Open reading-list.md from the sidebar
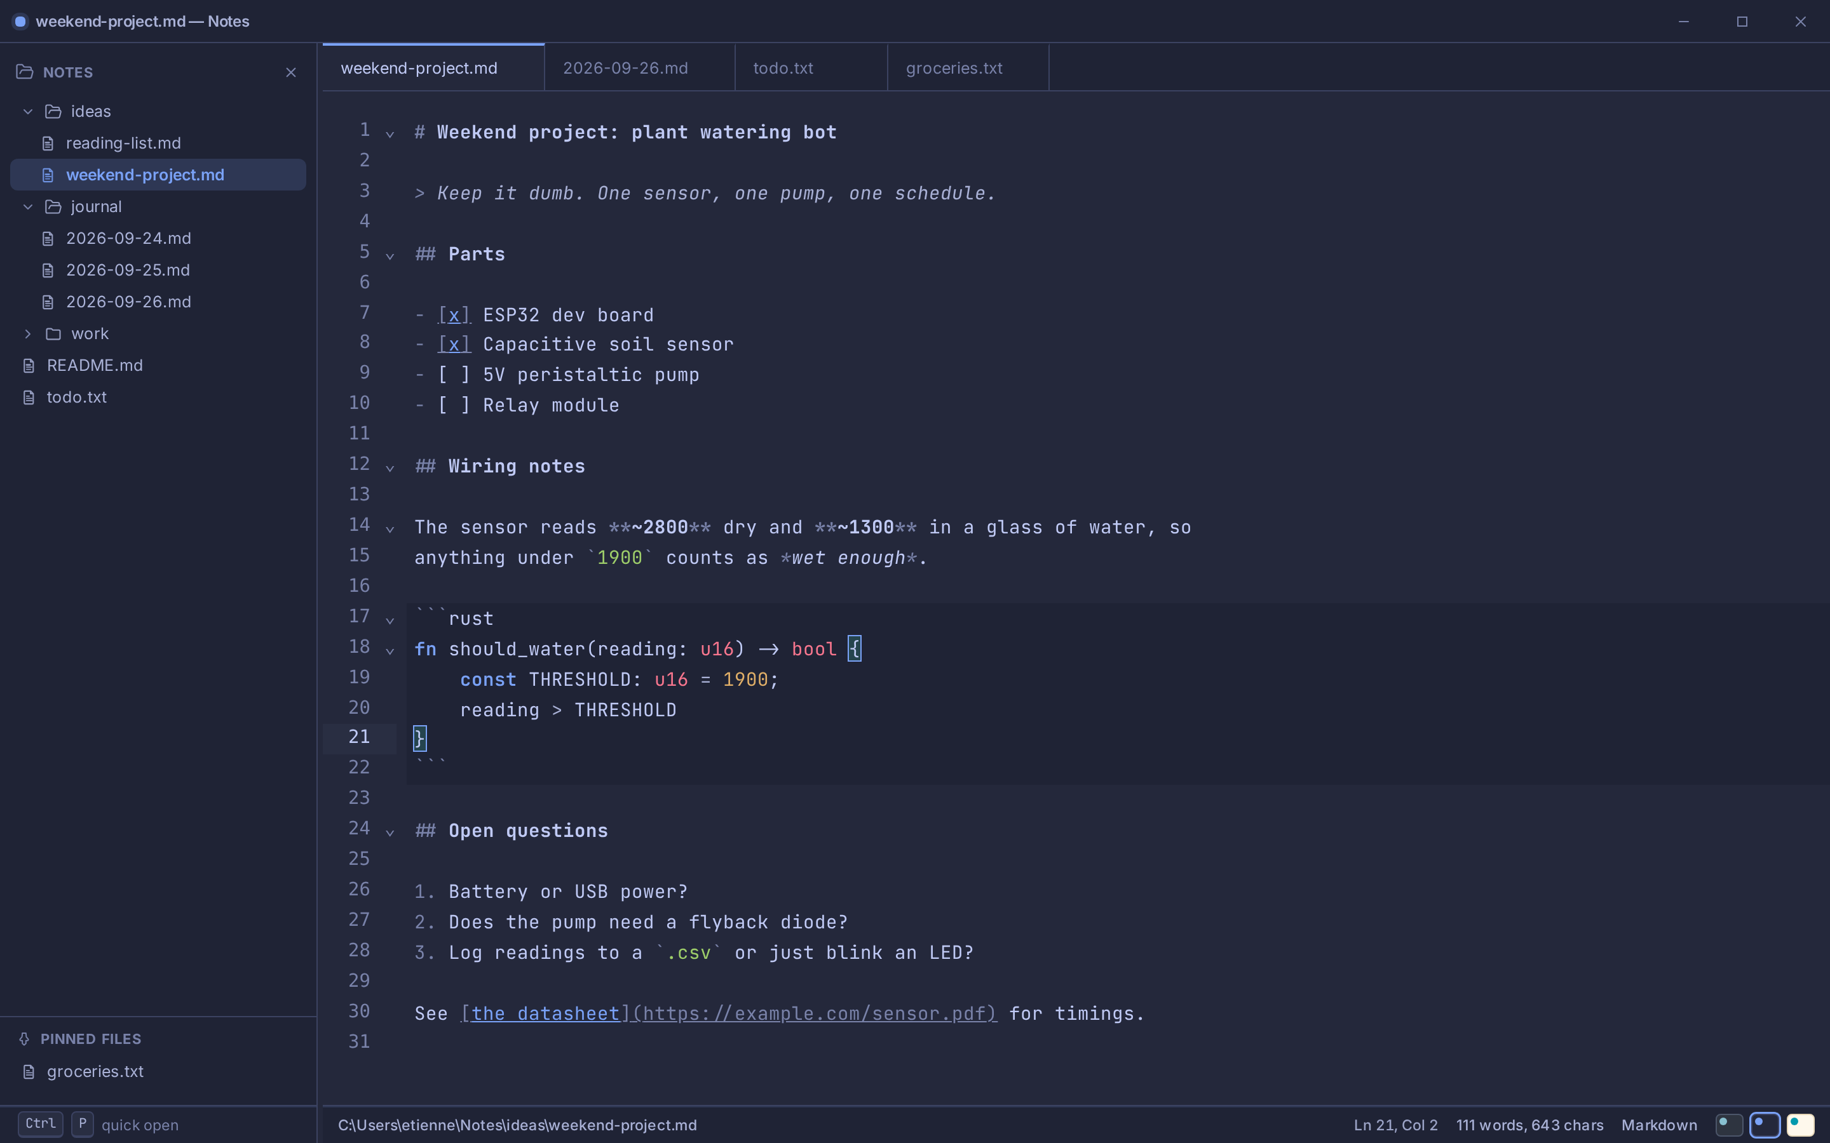1830x1143 pixels. coord(158,143)
